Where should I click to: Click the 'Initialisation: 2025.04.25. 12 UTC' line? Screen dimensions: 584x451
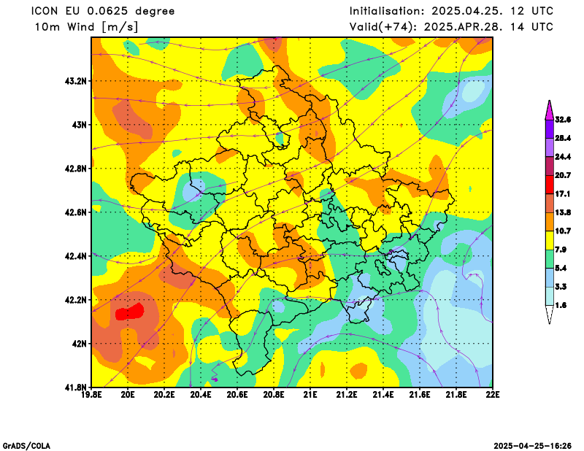[451, 11]
